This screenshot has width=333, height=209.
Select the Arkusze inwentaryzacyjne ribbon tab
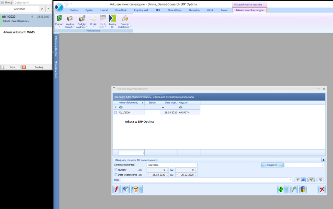[x=249, y=10]
